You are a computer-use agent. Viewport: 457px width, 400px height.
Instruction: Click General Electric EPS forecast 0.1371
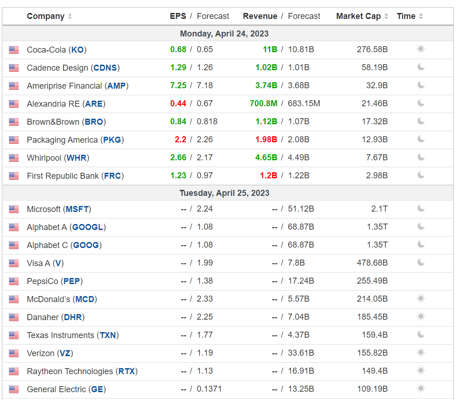pos(209,389)
